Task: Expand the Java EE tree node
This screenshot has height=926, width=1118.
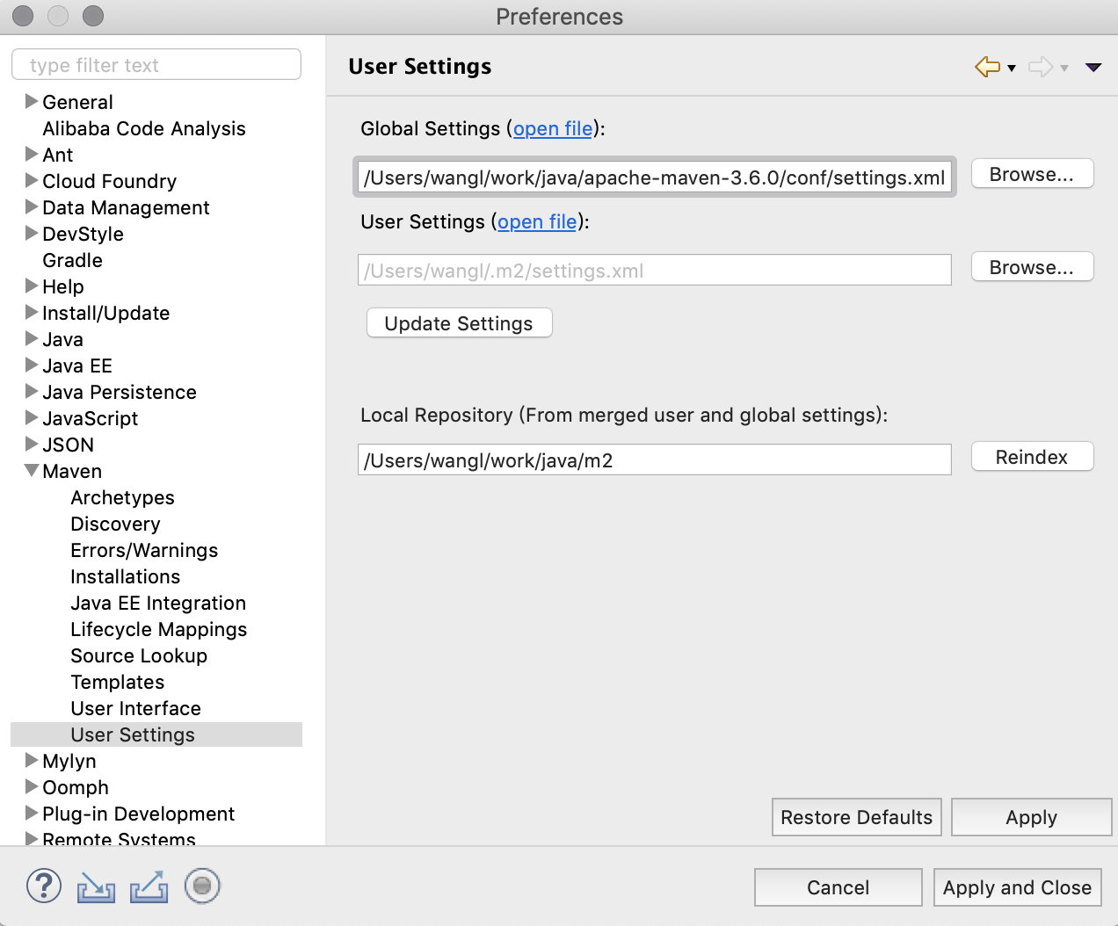Action: [32, 365]
